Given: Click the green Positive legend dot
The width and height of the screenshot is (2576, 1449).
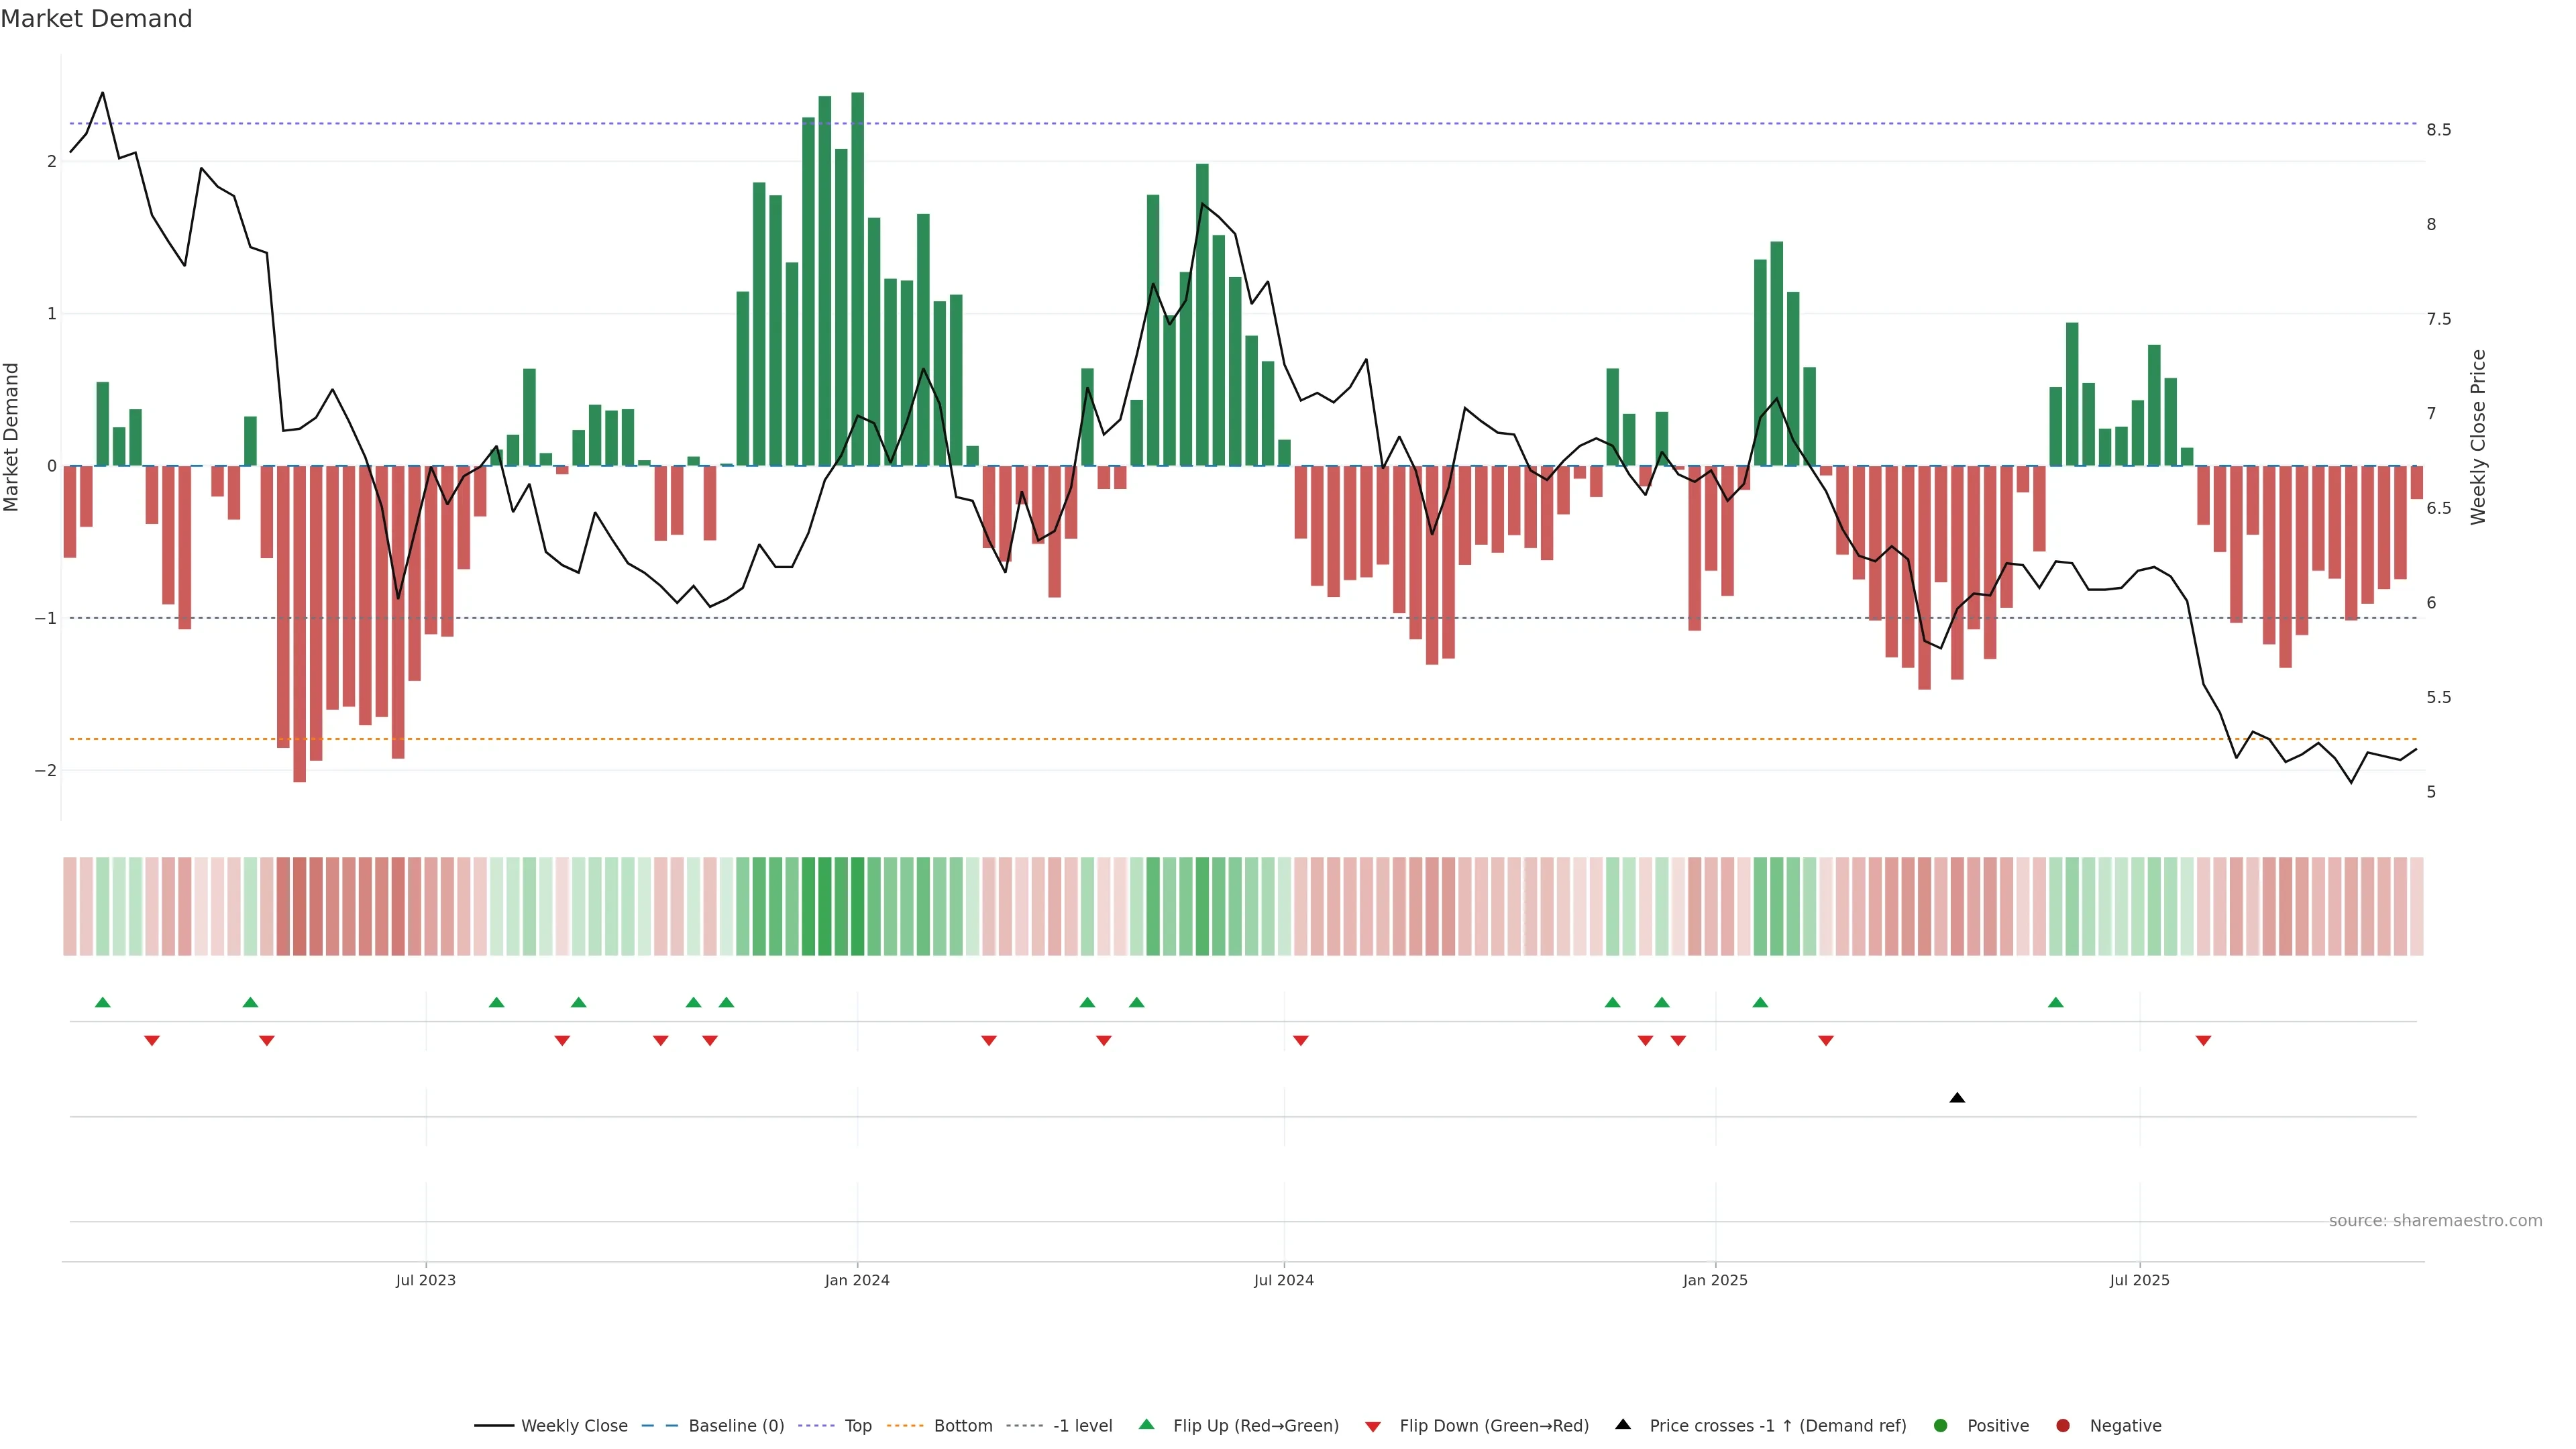Looking at the screenshot, I should [1941, 1426].
